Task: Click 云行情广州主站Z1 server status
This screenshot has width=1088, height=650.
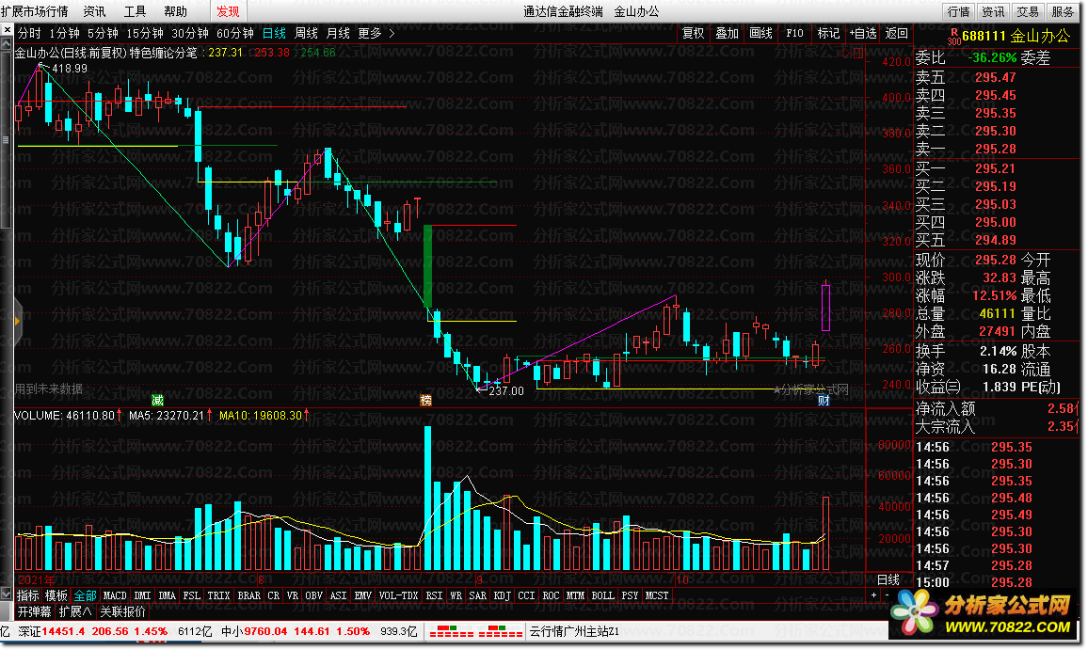Action: 574,631
